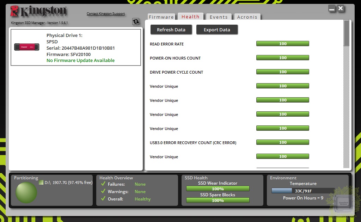The width and height of the screenshot is (361, 222).
Task: Open the Firmware tab
Action: pyautogui.click(x=161, y=17)
